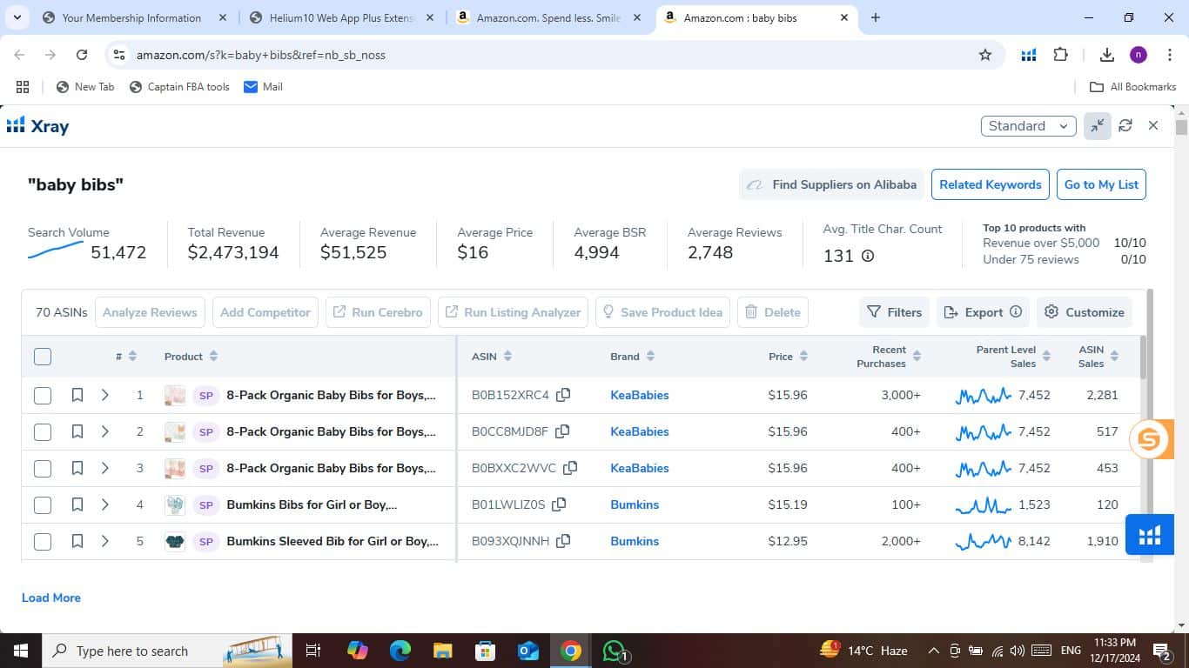Click the orange S floating widget
The width and height of the screenshot is (1189, 668).
pyautogui.click(x=1149, y=439)
